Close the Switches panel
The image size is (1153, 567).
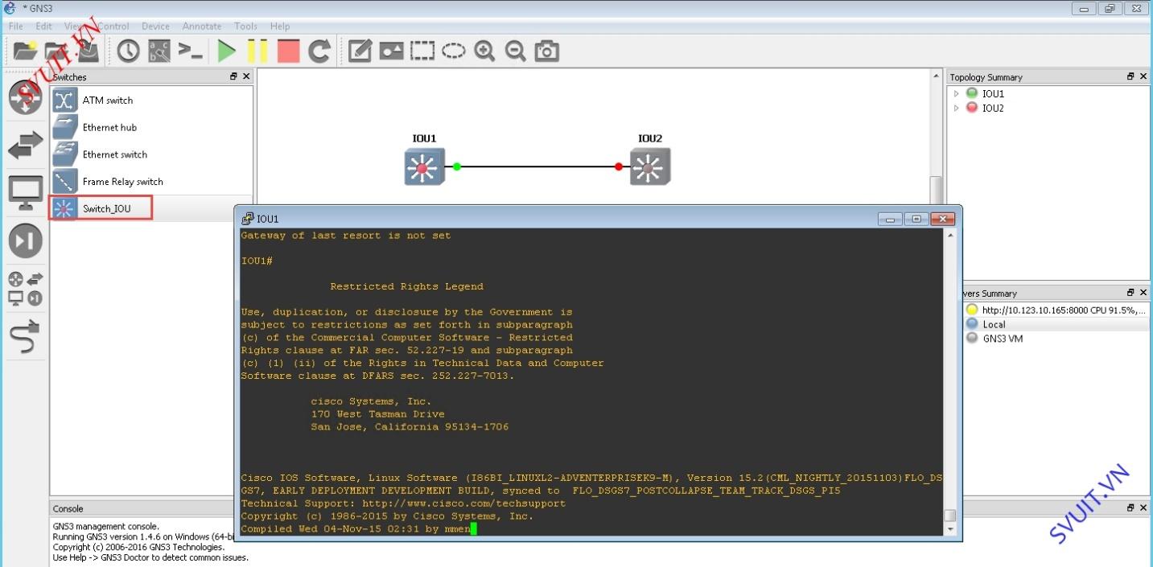click(246, 76)
